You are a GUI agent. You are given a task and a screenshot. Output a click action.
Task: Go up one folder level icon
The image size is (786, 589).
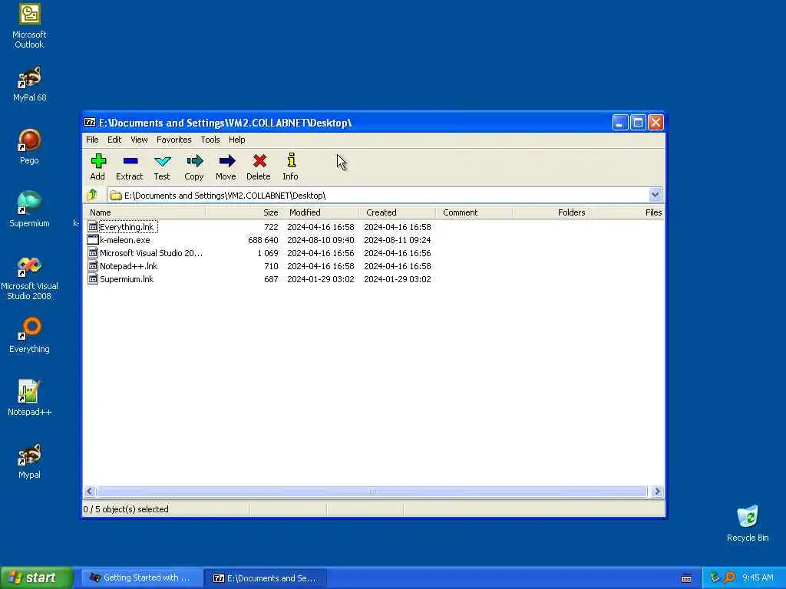(x=92, y=195)
